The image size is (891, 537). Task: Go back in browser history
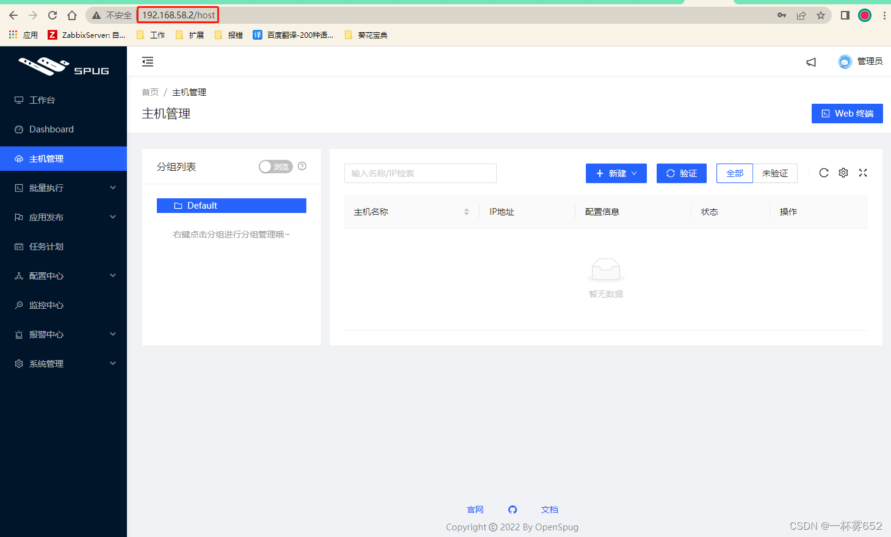tap(13, 15)
